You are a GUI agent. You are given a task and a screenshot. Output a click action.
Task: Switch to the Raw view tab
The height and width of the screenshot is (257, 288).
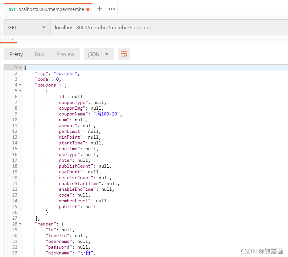pos(40,54)
